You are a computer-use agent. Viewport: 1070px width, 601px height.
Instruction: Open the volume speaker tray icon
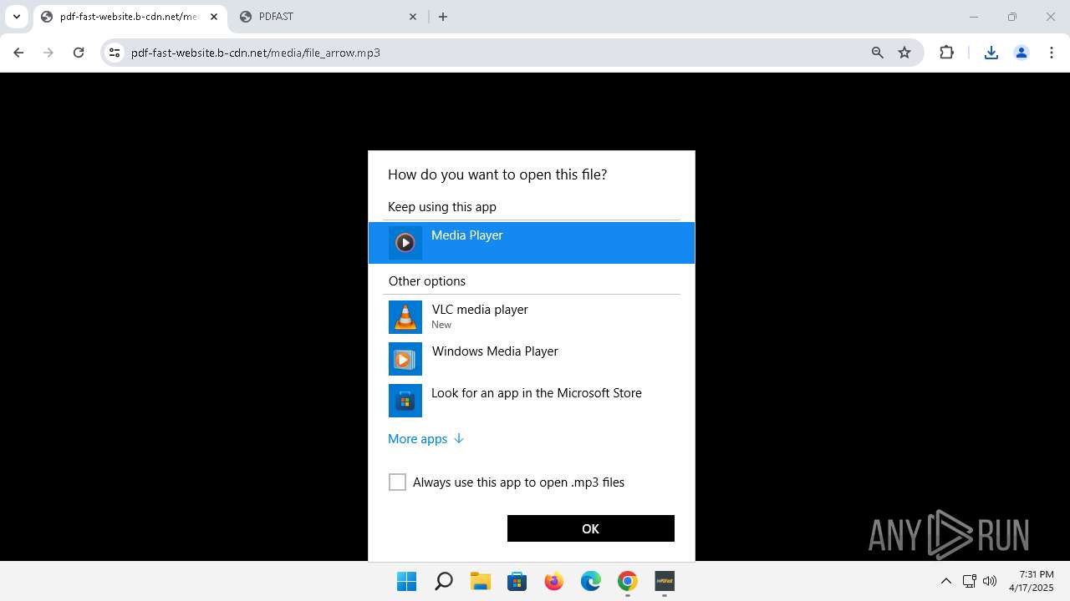click(x=990, y=582)
